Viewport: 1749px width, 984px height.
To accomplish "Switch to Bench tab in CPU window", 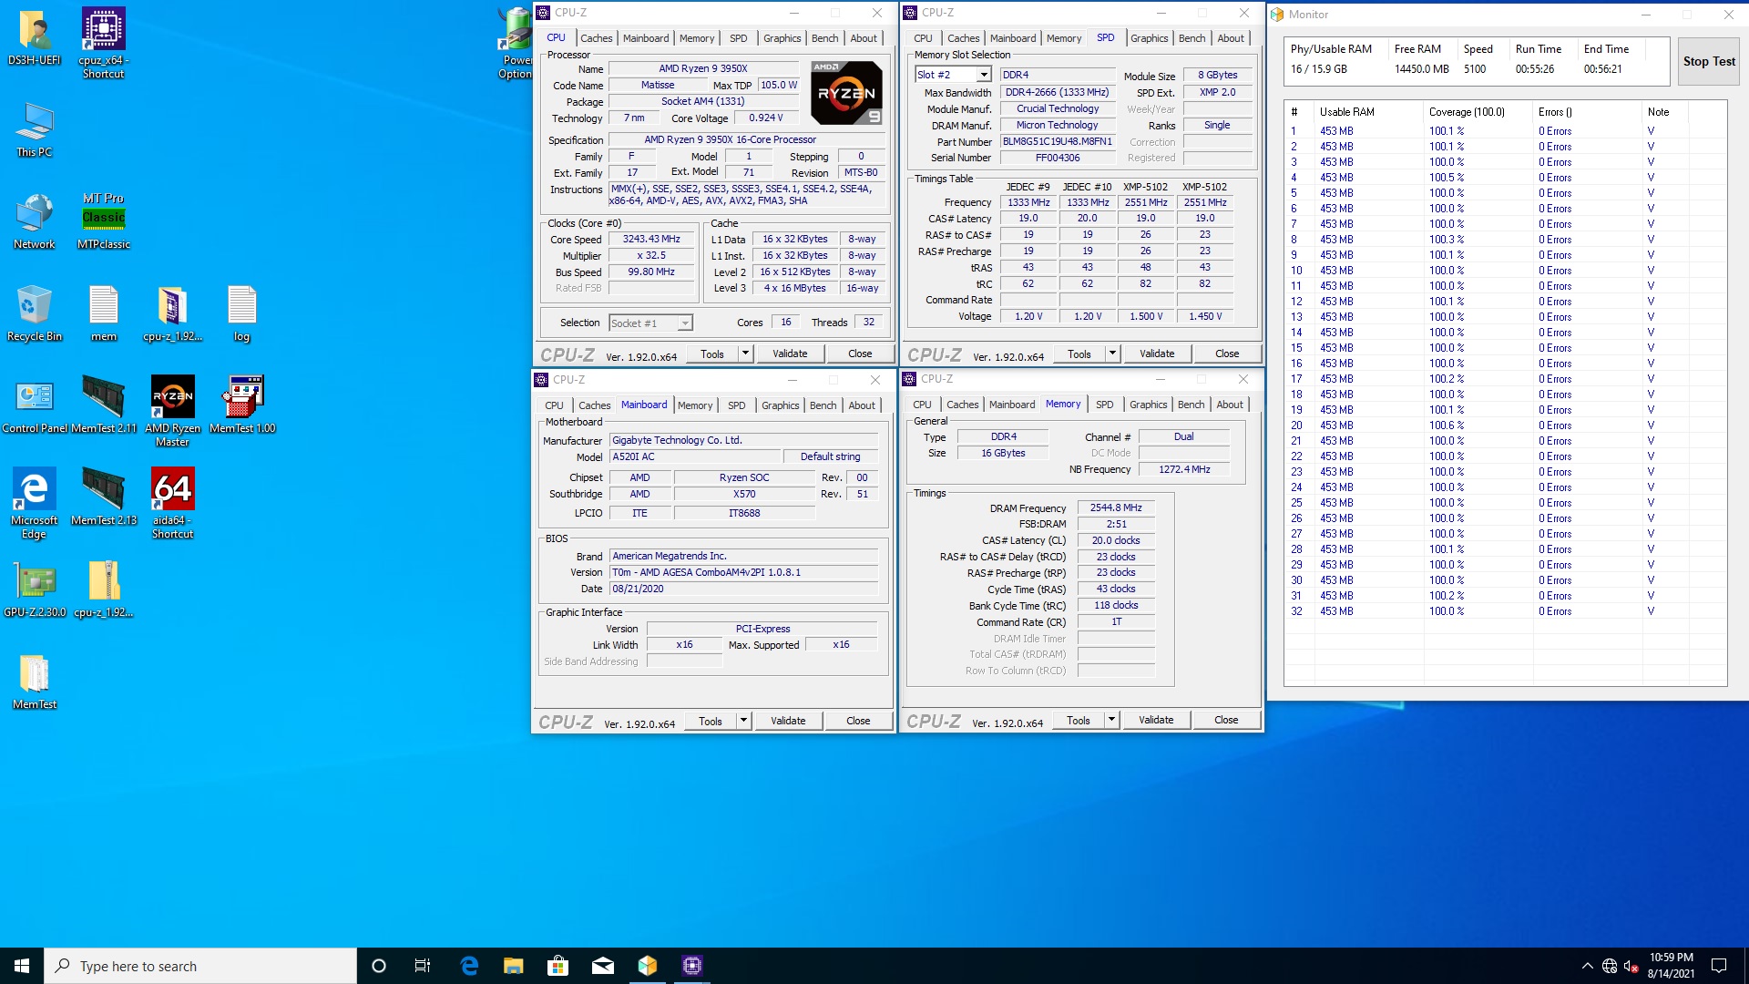I will click(x=824, y=38).
